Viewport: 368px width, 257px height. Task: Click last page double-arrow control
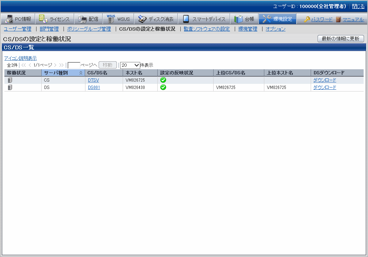click(61, 65)
